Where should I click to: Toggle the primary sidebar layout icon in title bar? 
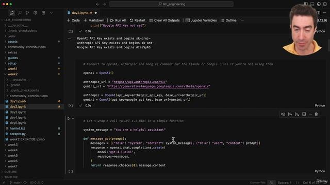pyautogui.click(x=306, y=4)
